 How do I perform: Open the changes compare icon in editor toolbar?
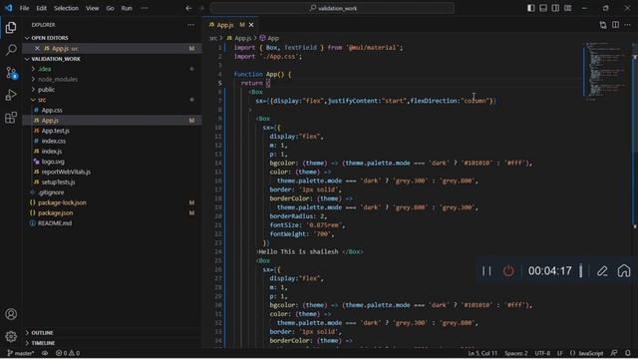pyautogui.click(x=603, y=25)
